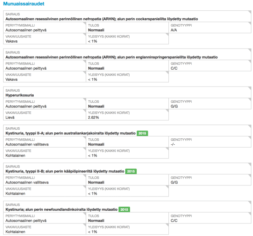Click the 2015 badge on Kystinuria II-A
Screen dimensions: 253x236
142,133
